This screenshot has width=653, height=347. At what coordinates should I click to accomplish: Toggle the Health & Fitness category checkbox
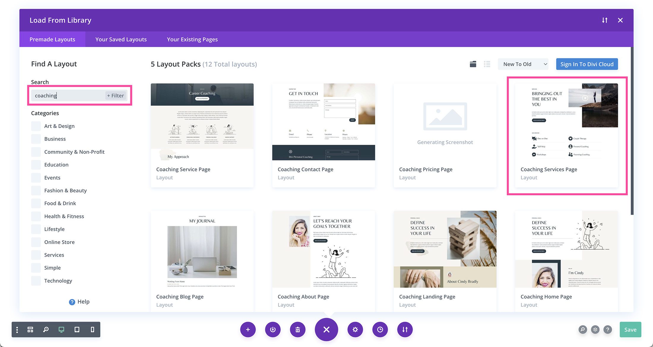pos(36,216)
